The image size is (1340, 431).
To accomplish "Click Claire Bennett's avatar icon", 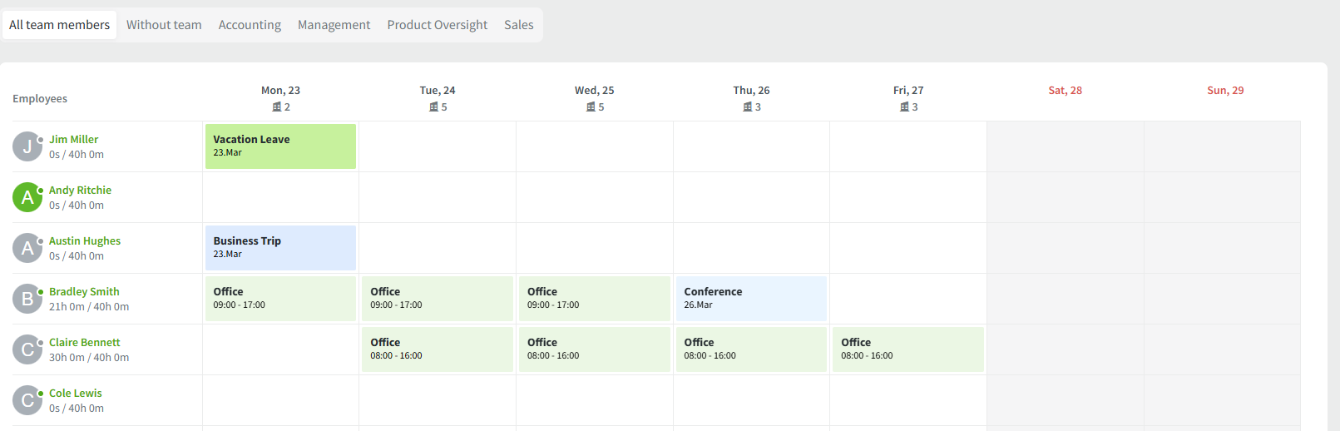I will tap(27, 349).
